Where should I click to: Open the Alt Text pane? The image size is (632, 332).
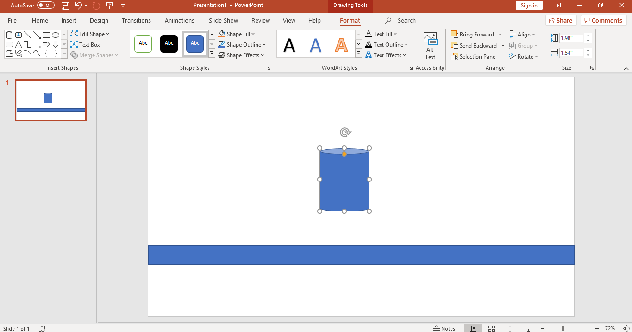tap(430, 46)
